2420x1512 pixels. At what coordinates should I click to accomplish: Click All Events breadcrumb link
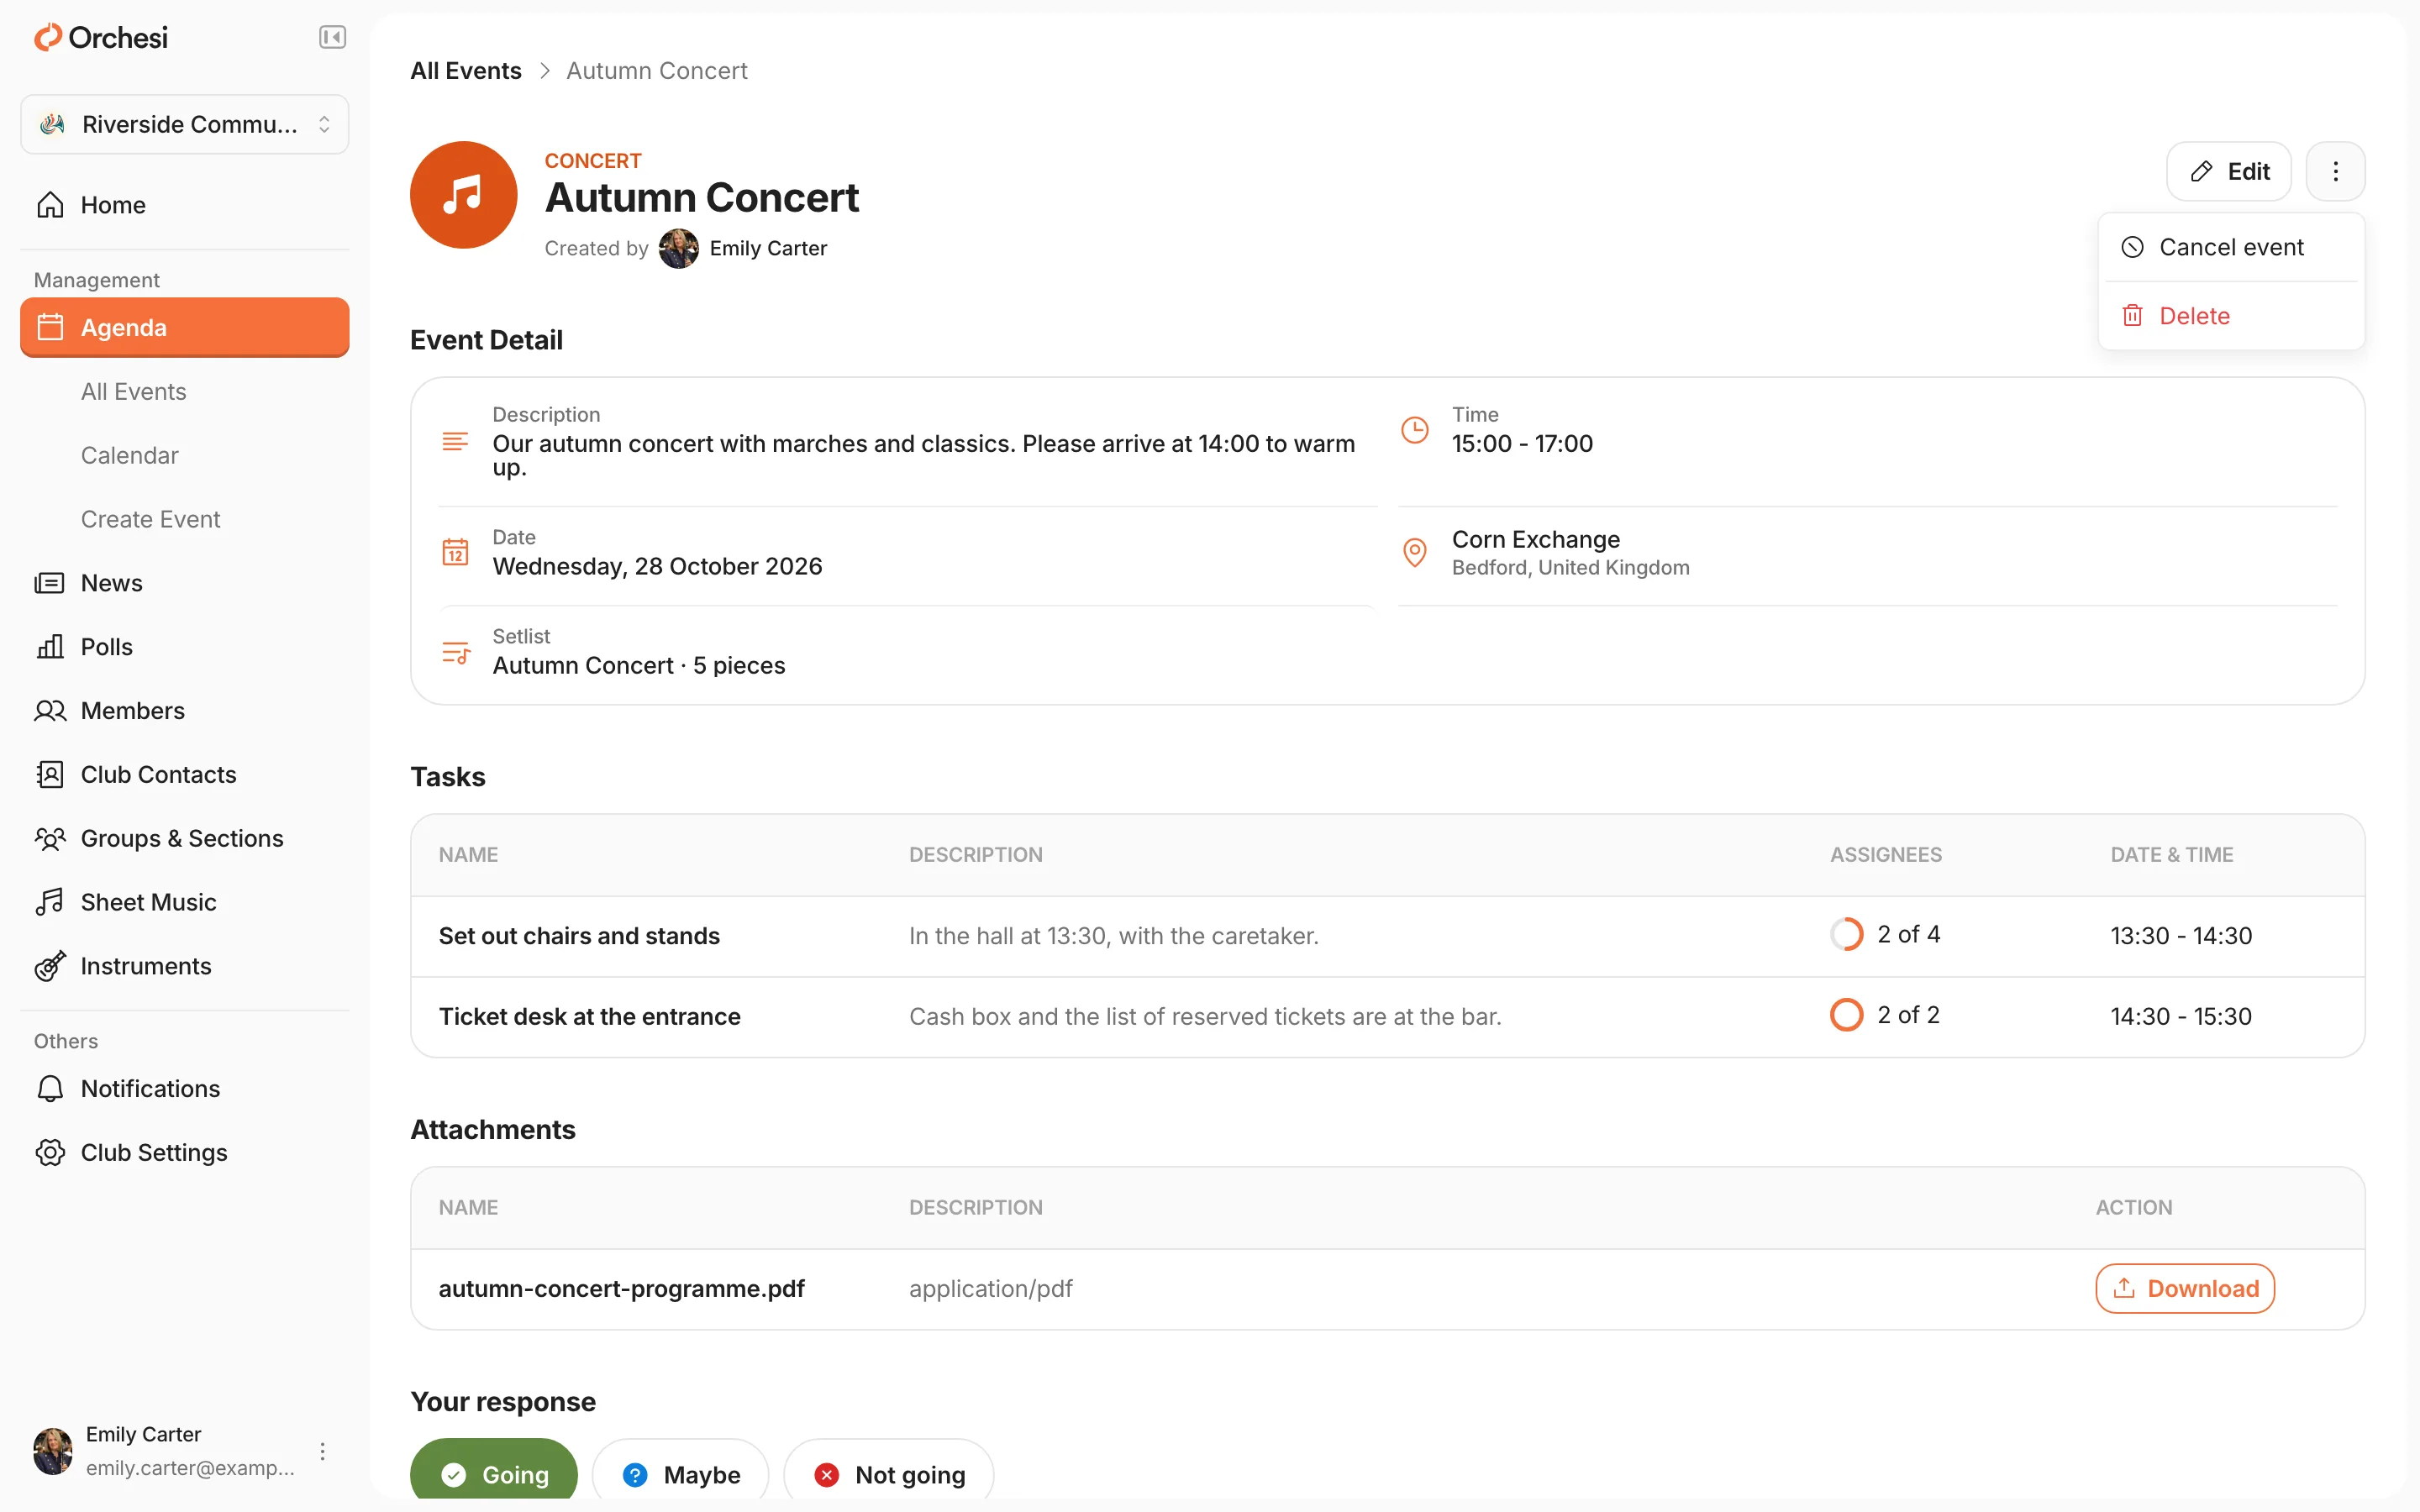[466, 71]
